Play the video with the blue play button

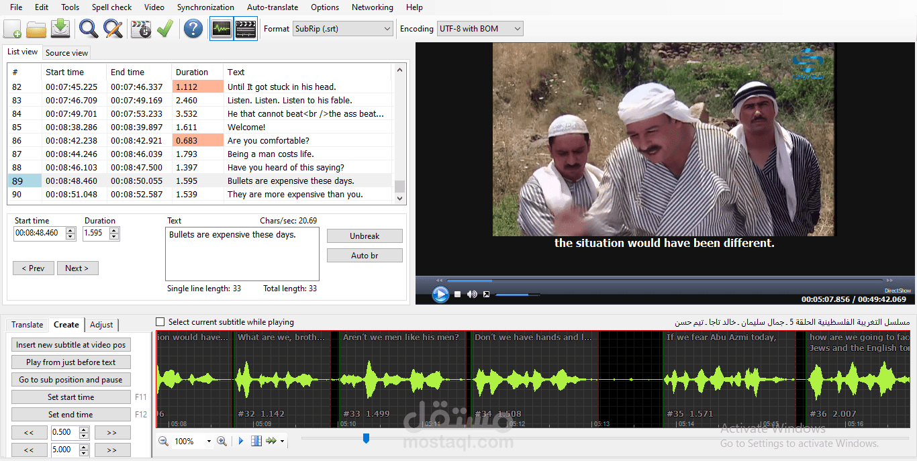tap(440, 294)
